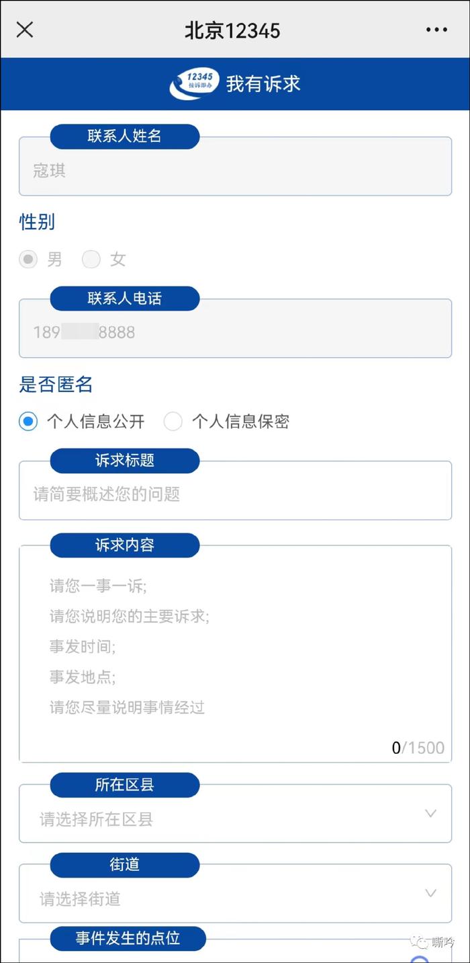Click the 诉求标题 input box
Screen dimensions: 470x963
point(235,490)
